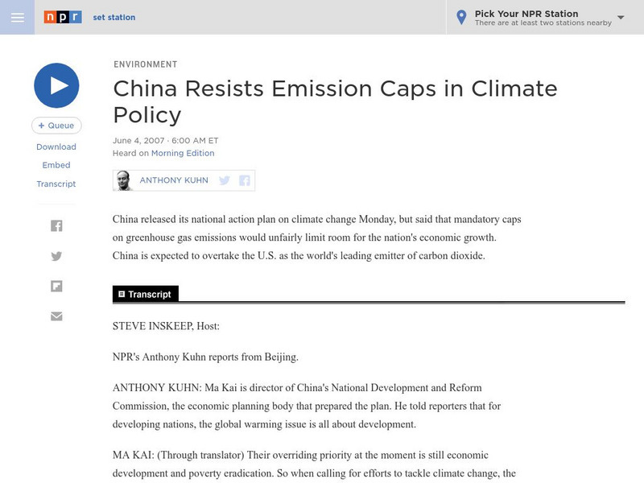View the story Transcript link
This screenshot has height=483, width=644.
pos(56,184)
